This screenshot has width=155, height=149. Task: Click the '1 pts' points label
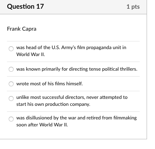click(x=133, y=7)
